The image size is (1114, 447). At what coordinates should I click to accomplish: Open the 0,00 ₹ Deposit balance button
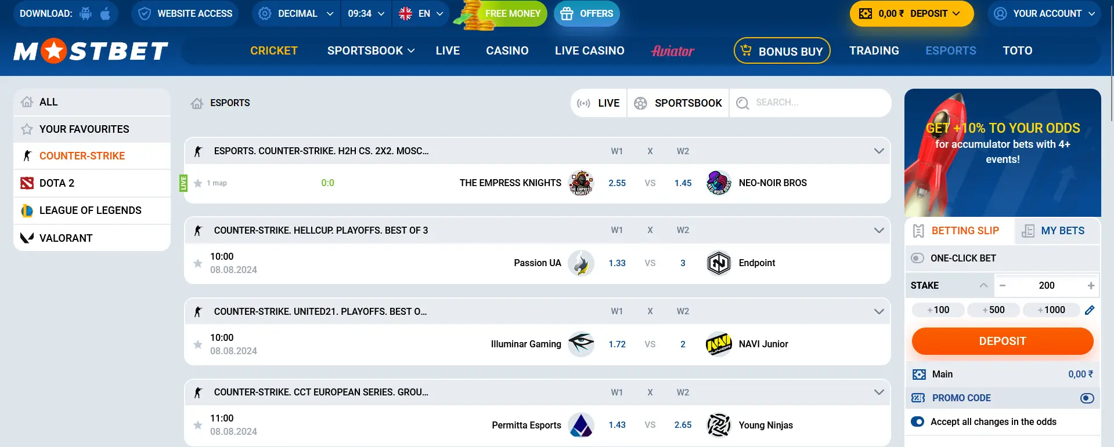[911, 13]
